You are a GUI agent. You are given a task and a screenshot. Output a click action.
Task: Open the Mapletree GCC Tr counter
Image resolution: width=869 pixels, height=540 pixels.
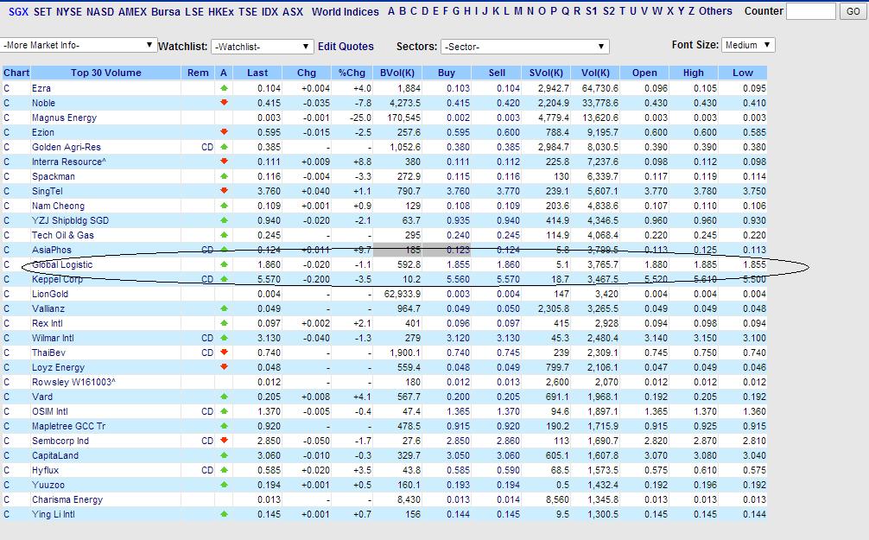(x=69, y=426)
